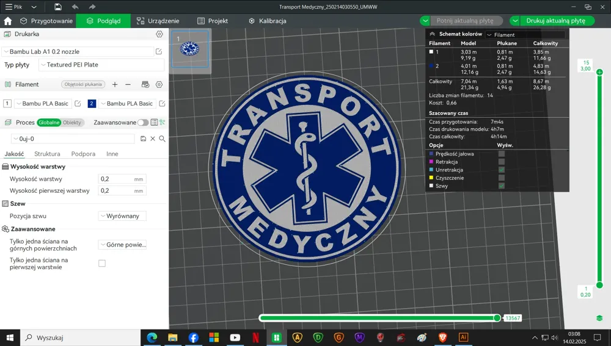The width and height of the screenshot is (611, 346).
Task: Open process preset 0uj-0 dropdown
Action: click(73, 139)
